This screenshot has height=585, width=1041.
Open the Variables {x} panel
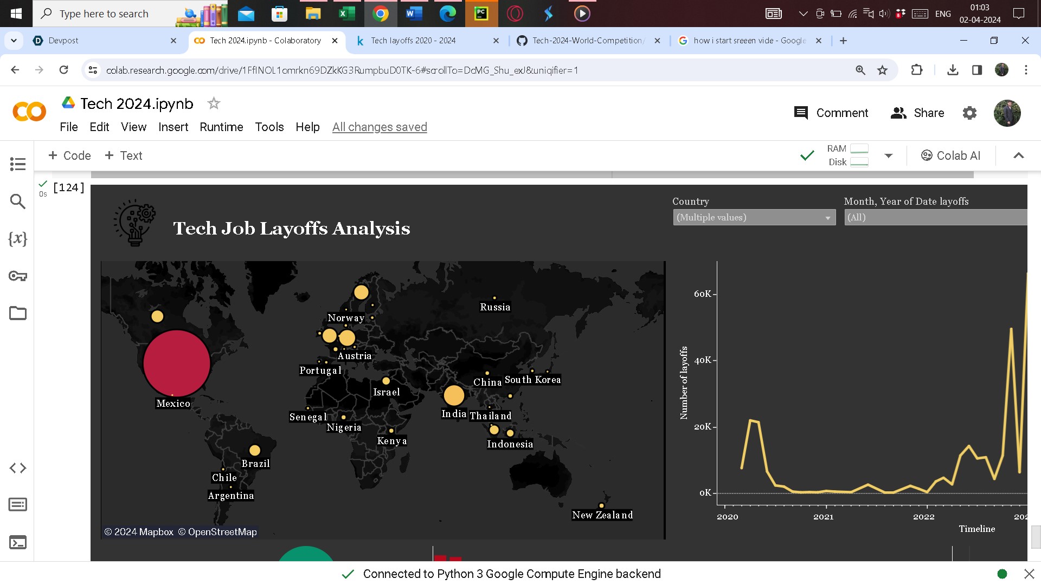click(x=18, y=238)
